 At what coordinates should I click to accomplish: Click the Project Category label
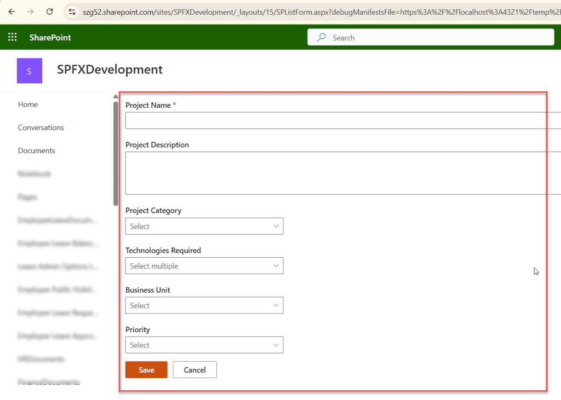click(x=153, y=211)
